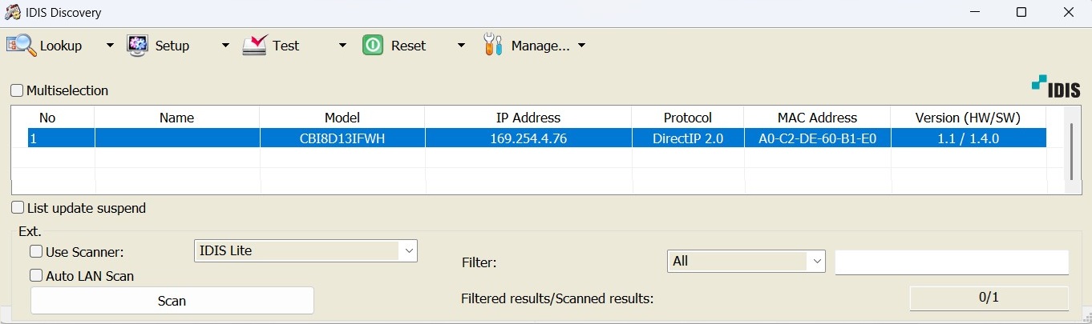
Task: Select the CBI8D13IFWH device row
Action: (536, 138)
